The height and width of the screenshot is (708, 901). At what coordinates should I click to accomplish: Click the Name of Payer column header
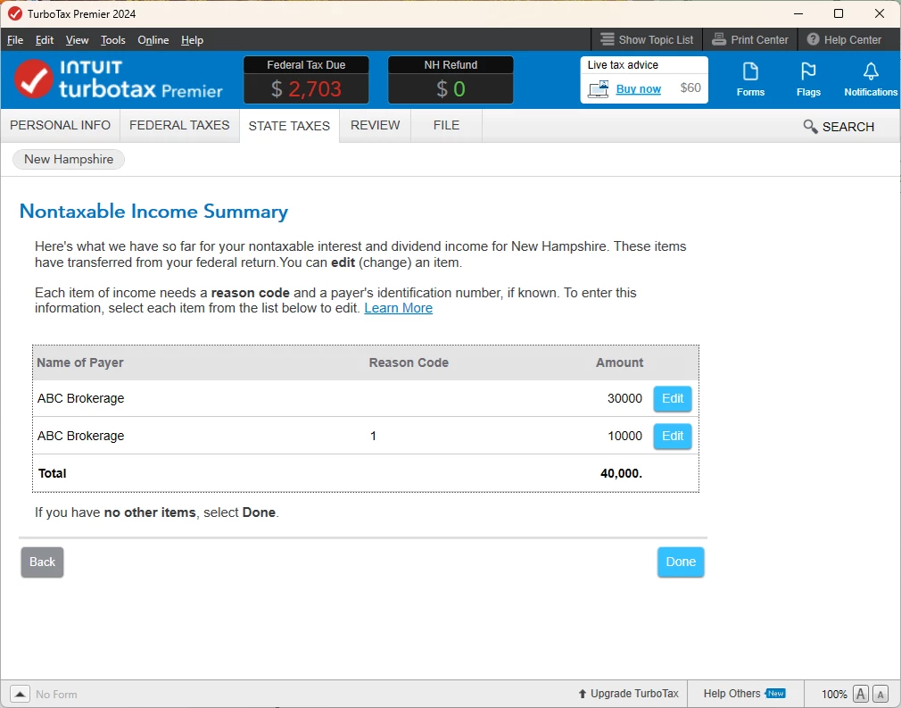pos(80,362)
